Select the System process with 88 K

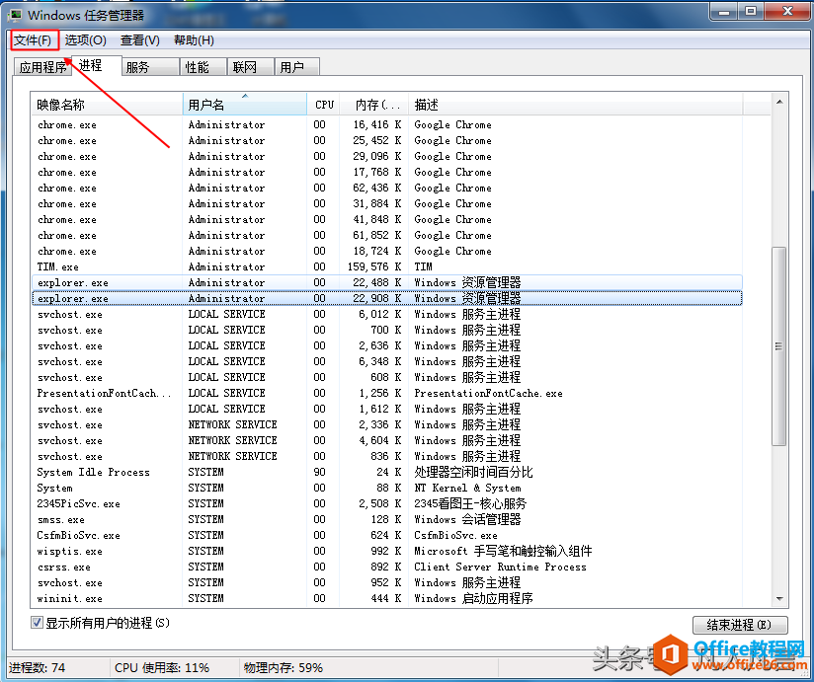click(387, 488)
